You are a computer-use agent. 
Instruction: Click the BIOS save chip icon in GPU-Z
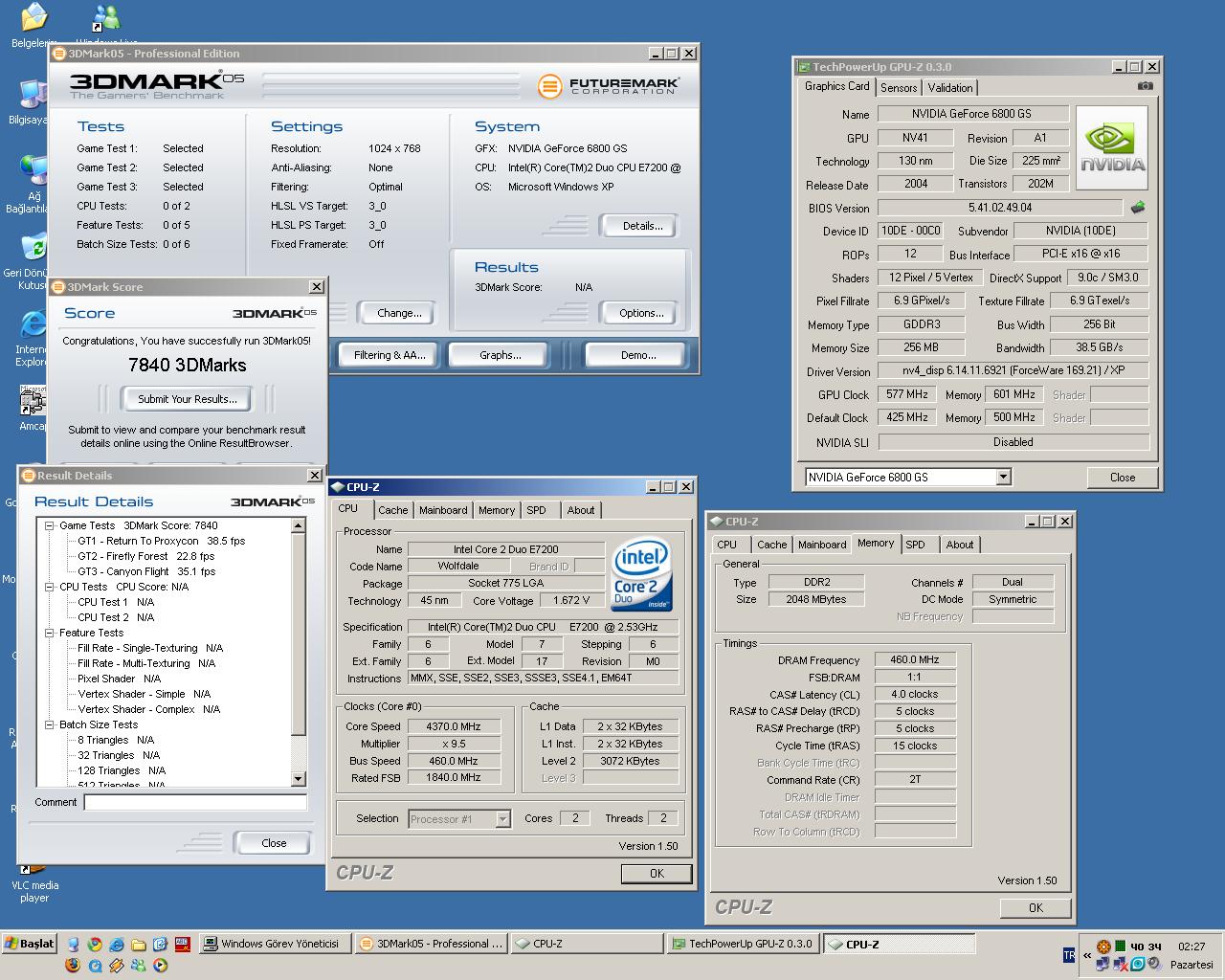pos(1138,208)
